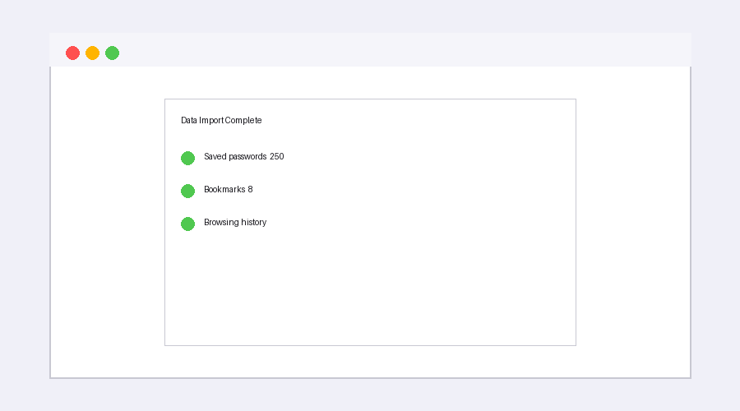Click the green dot beside Saved passwords
This screenshot has width=740, height=411.
coord(187,158)
